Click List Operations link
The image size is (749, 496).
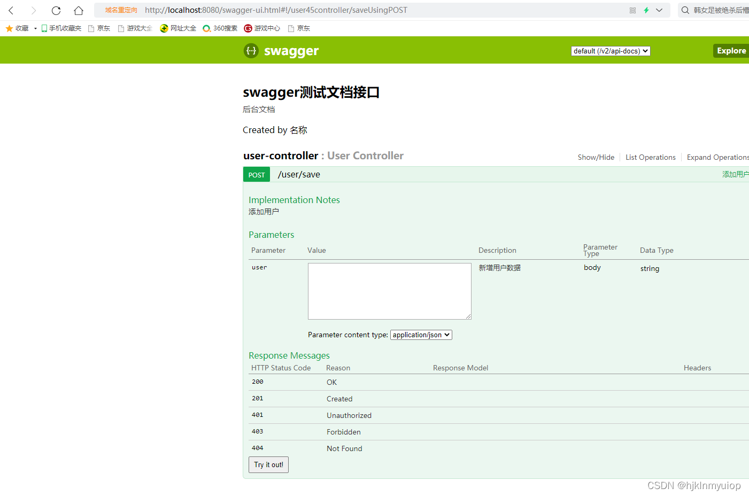(x=651, y=157)
